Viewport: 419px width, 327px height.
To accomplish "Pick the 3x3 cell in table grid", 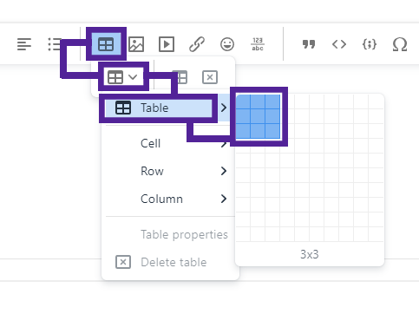I will pos(272,131).
